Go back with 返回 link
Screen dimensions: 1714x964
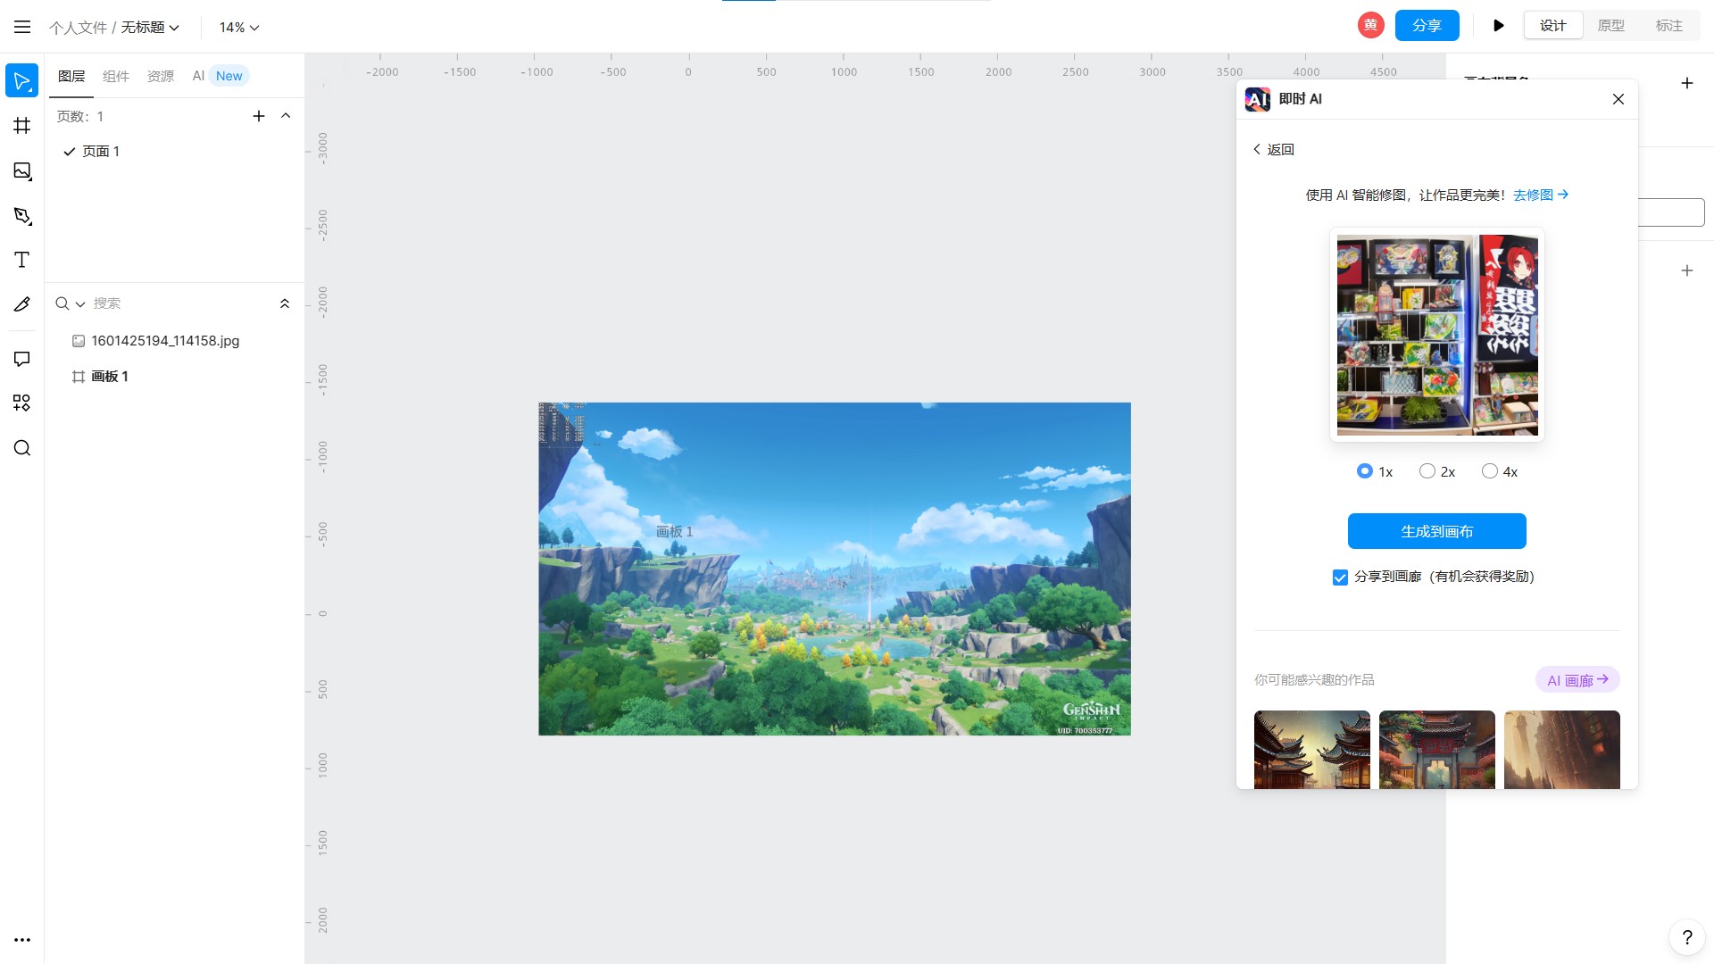coord(1274,149)
